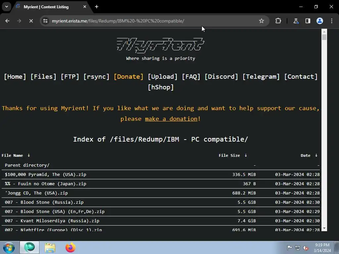
Task: Open the Windows Start menu
Action: [9, 247]
